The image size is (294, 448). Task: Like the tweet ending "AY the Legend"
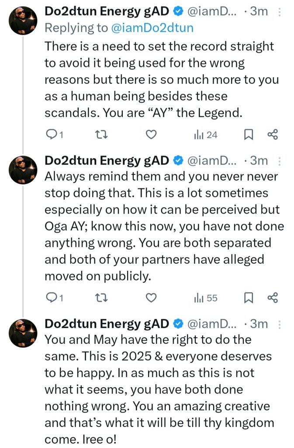pyautogui.click(x=151, y=135)
